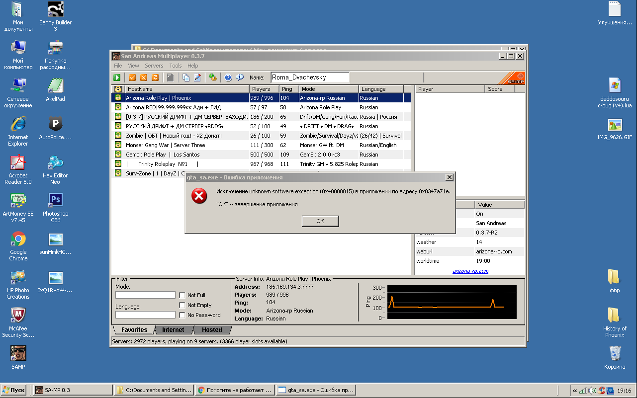This screenshot has width=637, height=398.
Task: Open the Servers menu
Action: pyautogui.click(x=154, y=66)
